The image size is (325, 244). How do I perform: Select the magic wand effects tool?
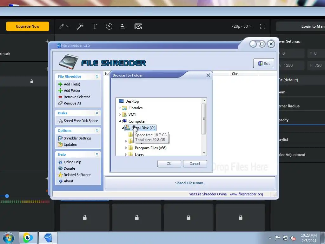click(x=80, y=26)
